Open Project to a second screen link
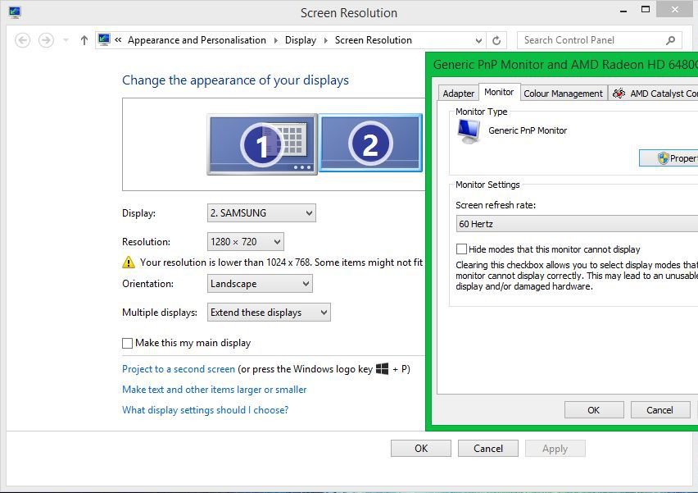The height and width of the screenshot is (493, 698). coord(179,369)
